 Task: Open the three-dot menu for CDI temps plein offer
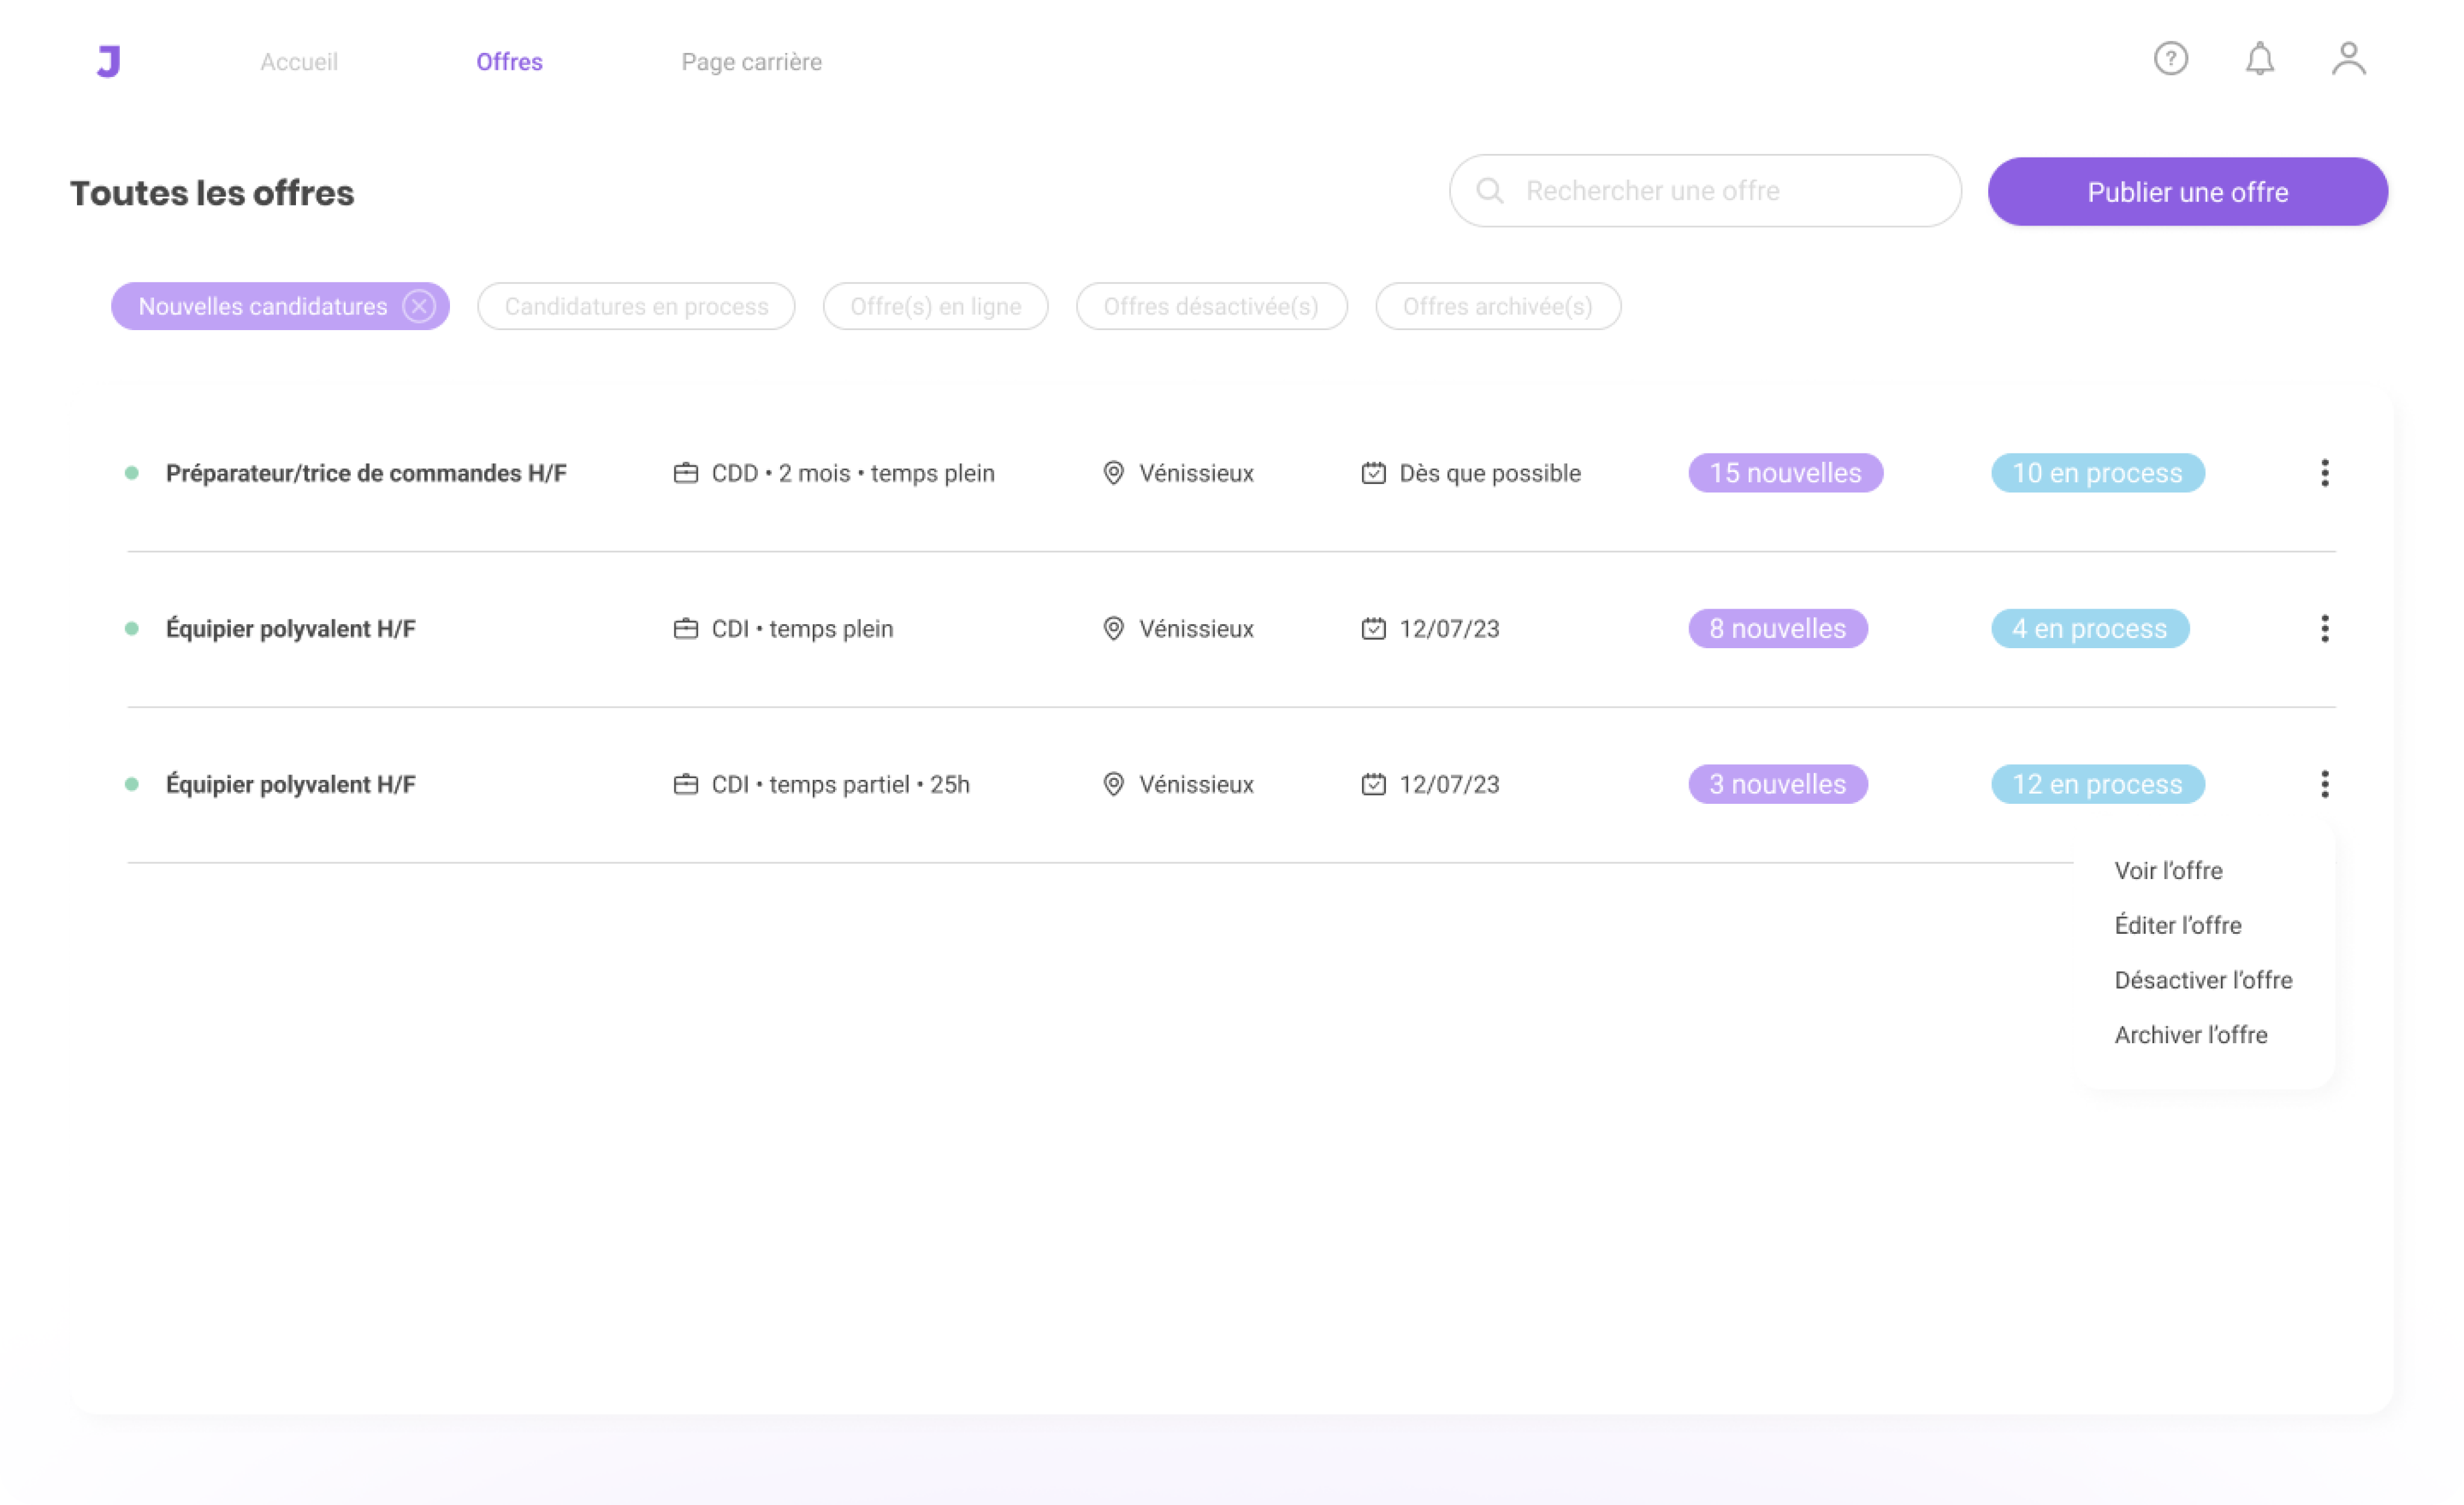(x=2324, y=628)
